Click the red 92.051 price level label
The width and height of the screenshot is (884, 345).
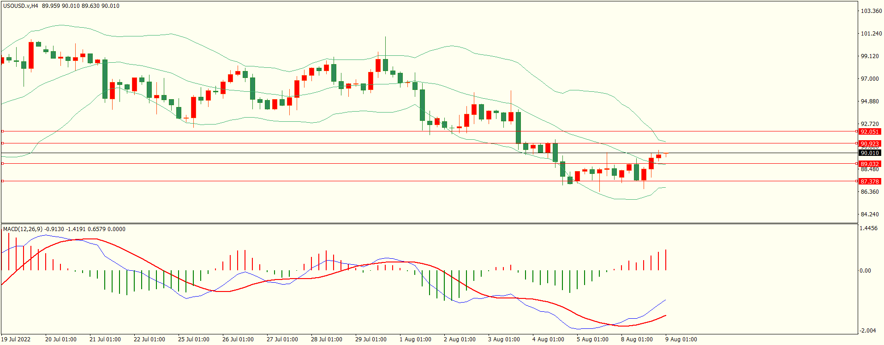(869, 131)
